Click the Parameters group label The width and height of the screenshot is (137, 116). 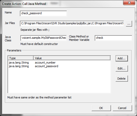point(14,50)
